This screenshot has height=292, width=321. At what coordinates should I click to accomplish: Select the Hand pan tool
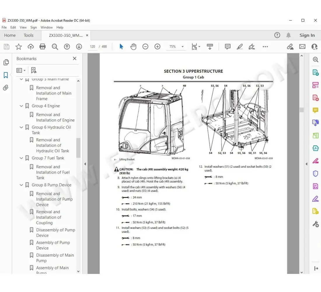[133, 47]
